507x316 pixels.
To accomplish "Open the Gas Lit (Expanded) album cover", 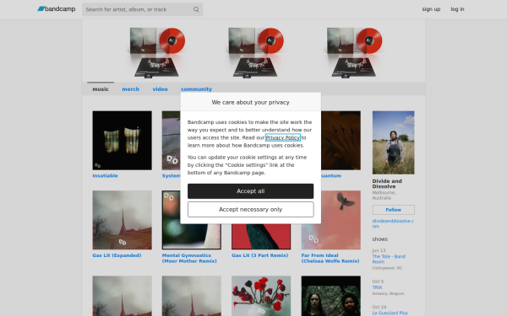I will [122, 220].
